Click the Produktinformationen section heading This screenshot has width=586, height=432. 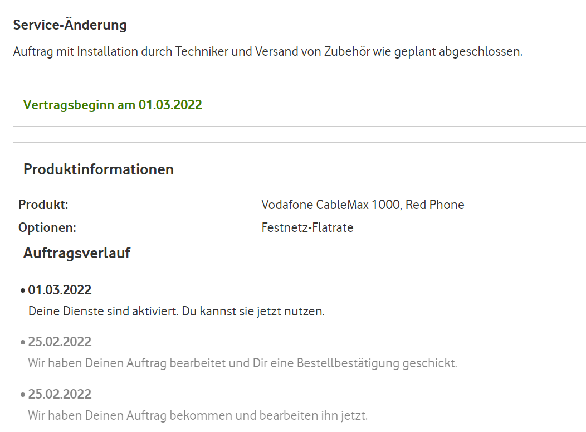[99, 169]
